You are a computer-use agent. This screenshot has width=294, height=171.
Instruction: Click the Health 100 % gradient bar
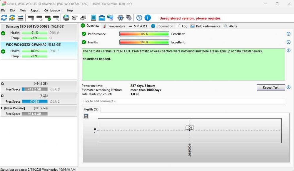[x=144, y=42]
